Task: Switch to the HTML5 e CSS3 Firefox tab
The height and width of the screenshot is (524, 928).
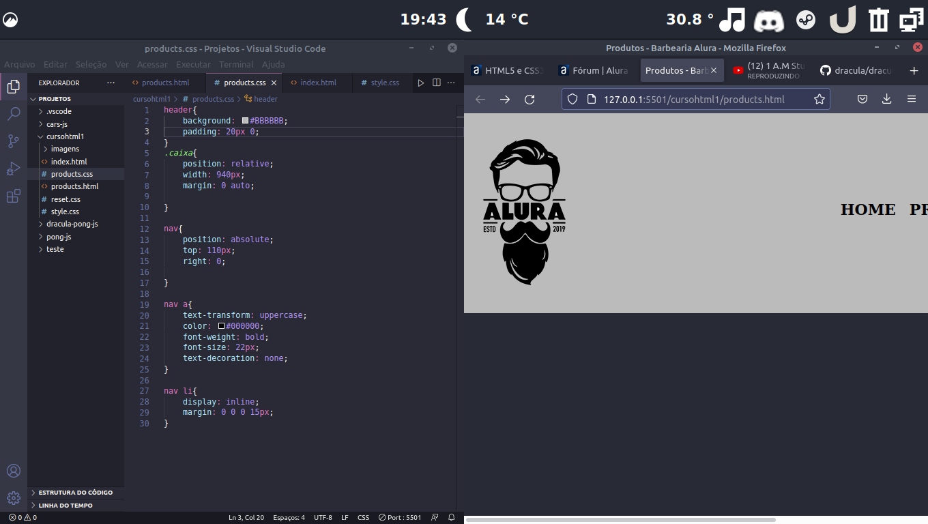Action: [508, 70]
